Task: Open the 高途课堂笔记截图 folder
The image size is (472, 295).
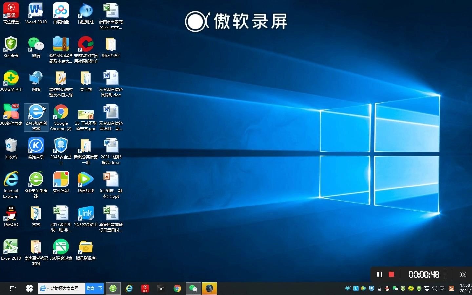Action: pos(36,252)
